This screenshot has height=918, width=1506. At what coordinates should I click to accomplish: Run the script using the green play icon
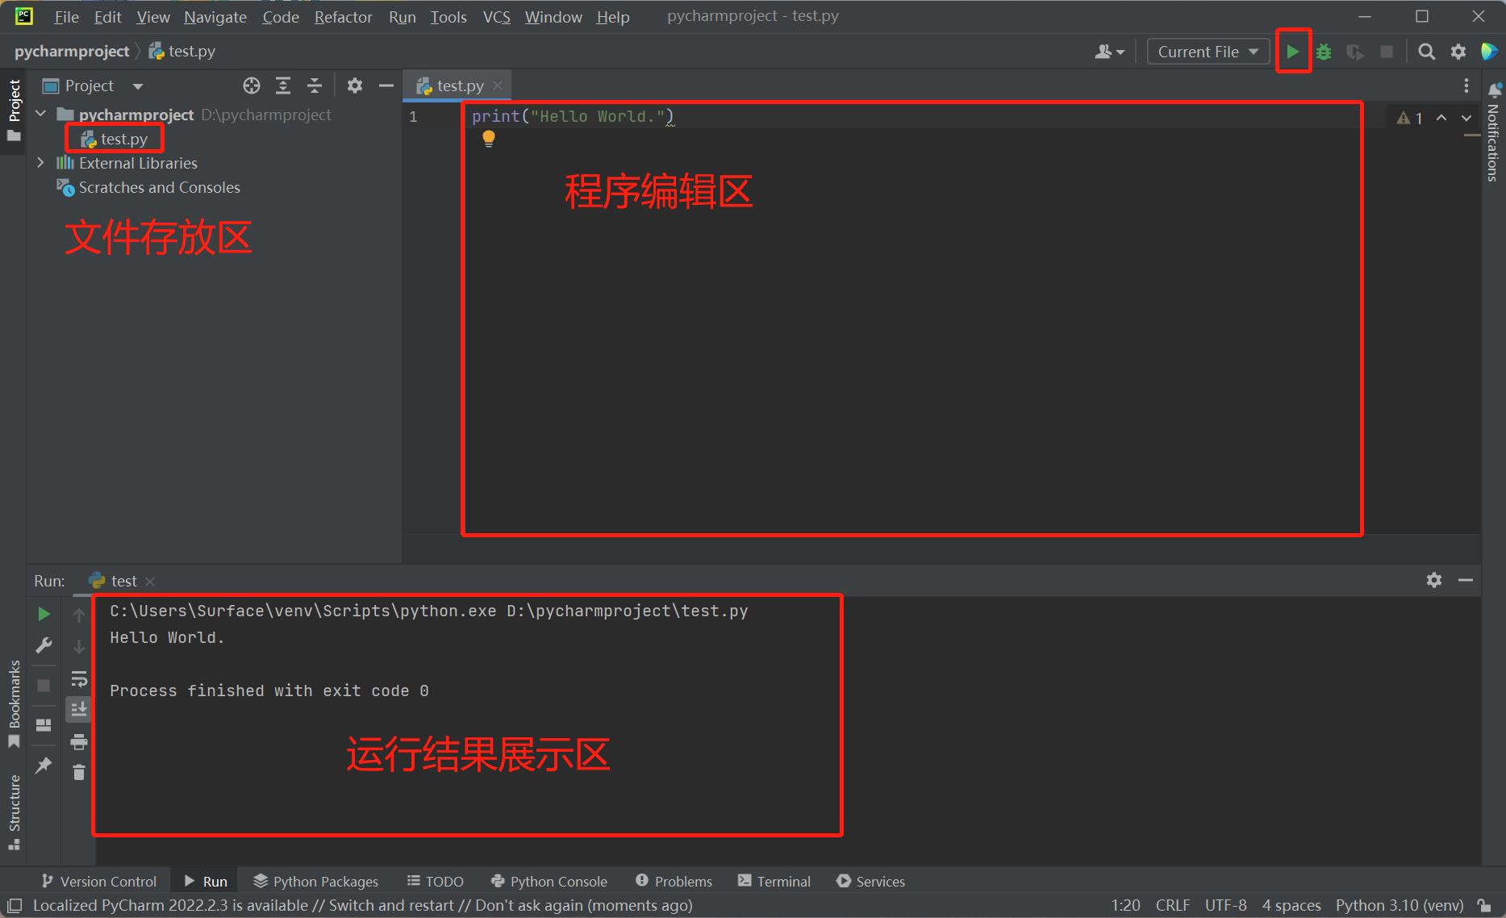click(1294, 51)
